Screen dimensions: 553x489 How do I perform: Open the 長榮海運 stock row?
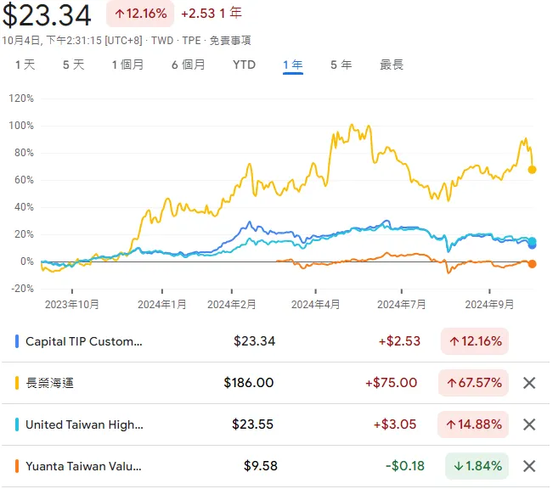275,383
